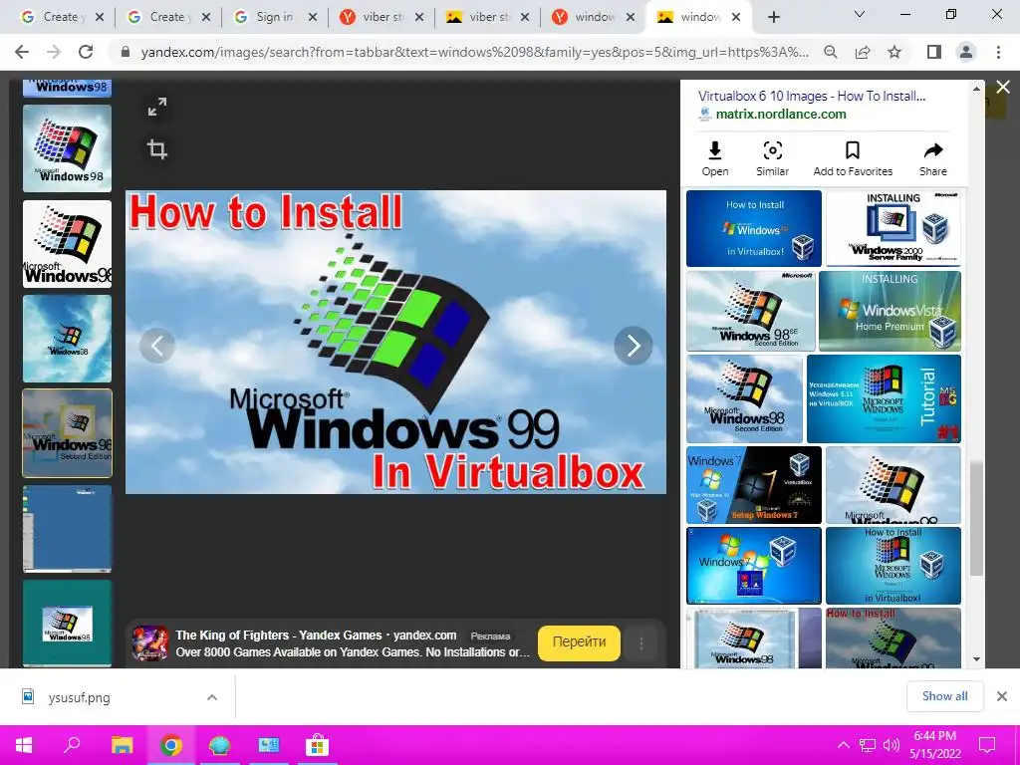Open the volume speaker control
1020x765 pixels.
[892, 745]
